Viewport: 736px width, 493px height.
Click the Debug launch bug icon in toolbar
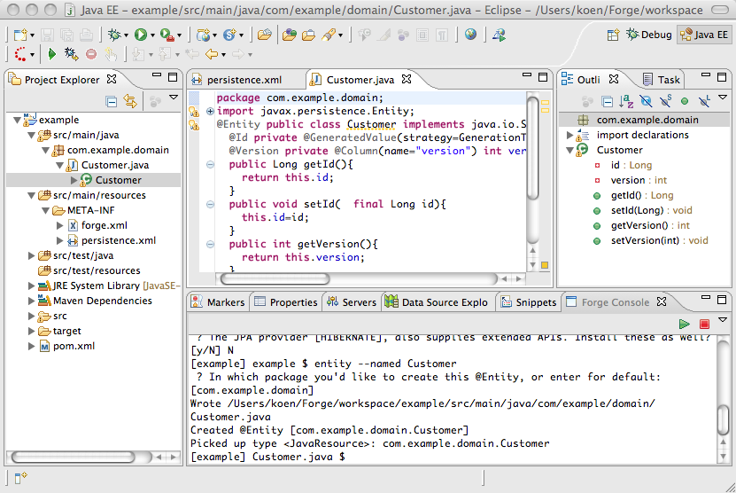[114, 35]
